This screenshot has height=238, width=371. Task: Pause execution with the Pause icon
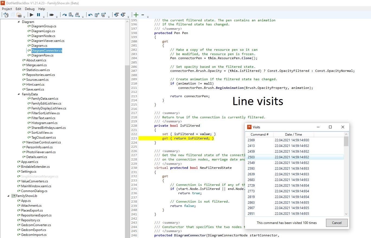point(38,15)
